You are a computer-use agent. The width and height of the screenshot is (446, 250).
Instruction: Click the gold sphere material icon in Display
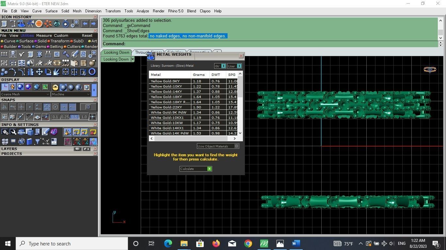pyautogui.click(x=55, y=87)
